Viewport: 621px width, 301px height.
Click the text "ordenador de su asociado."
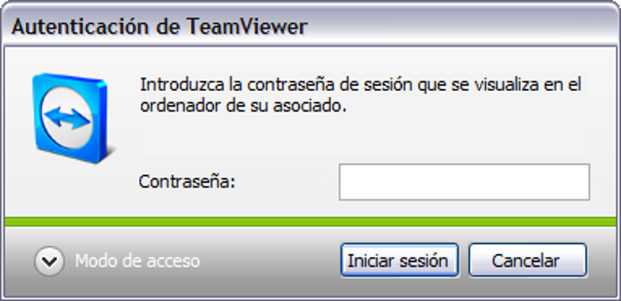[244, 106]
